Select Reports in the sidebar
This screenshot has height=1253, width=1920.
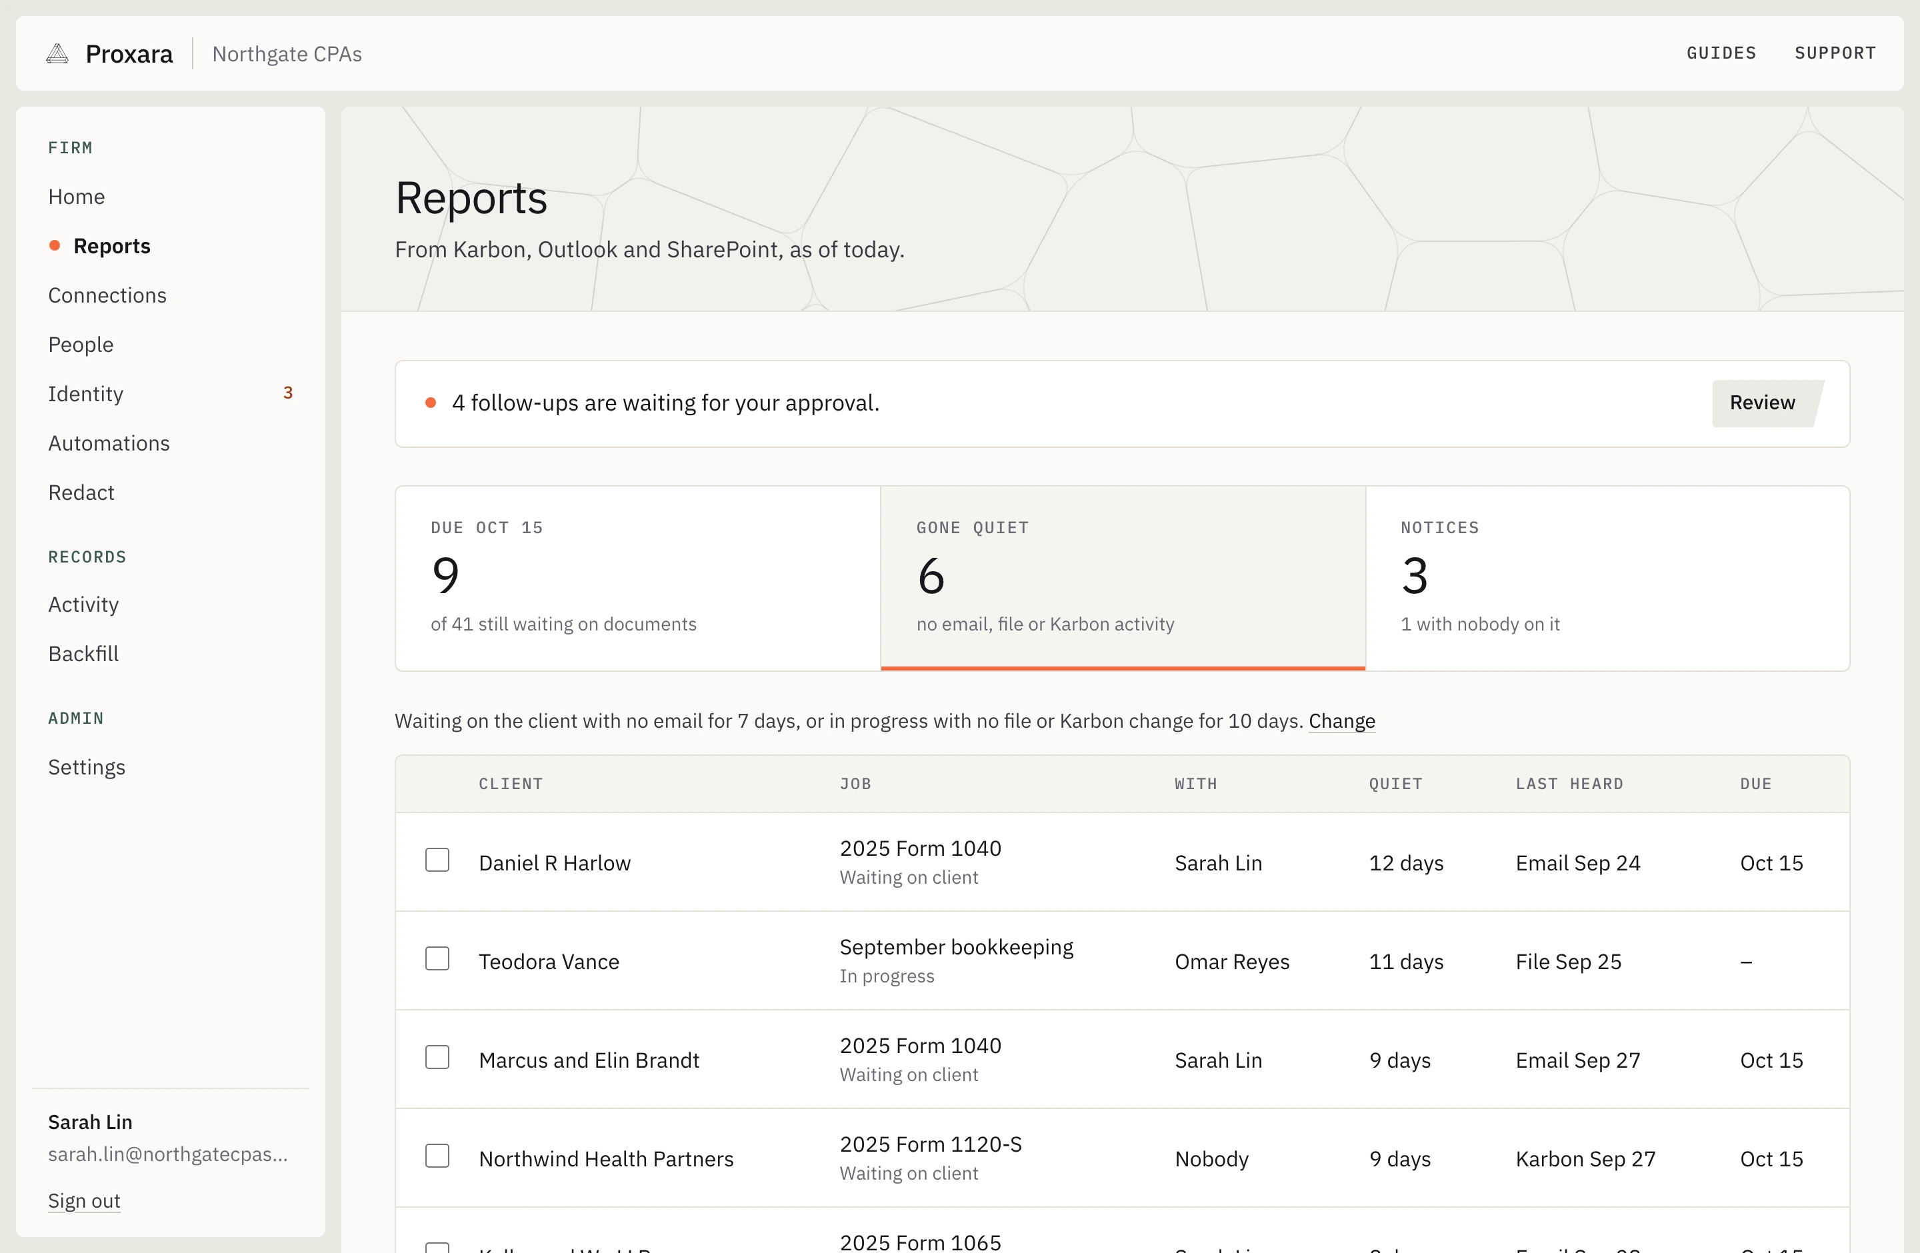pos(111,246)
